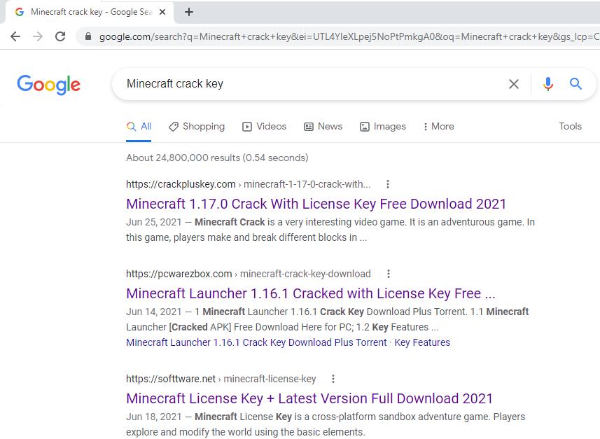Close the Minecraft crack key tab
Viewport: 600px width, 439px height.
(162, 12)
